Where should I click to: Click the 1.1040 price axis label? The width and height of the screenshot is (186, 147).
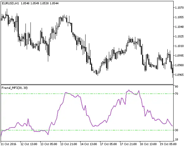pos(179,27)
